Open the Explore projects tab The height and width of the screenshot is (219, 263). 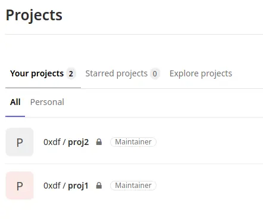(x=201, y=74)
